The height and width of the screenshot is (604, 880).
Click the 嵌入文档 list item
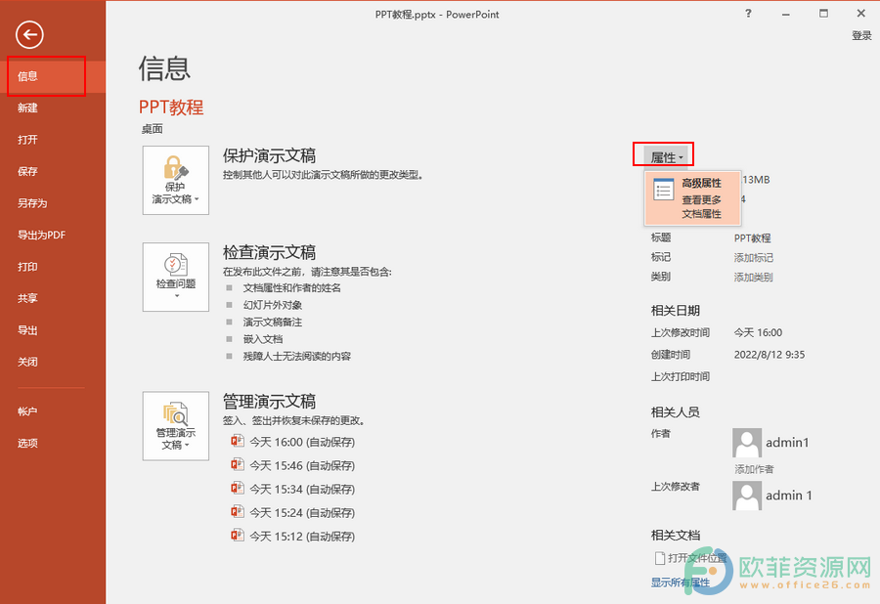click(263, 339)
